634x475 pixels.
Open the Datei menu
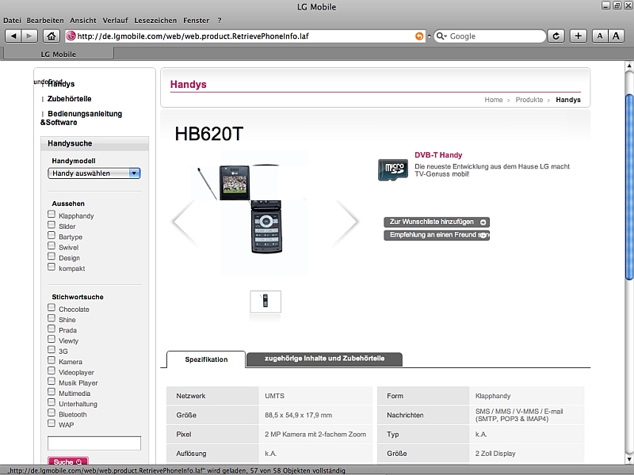point(12,21)
